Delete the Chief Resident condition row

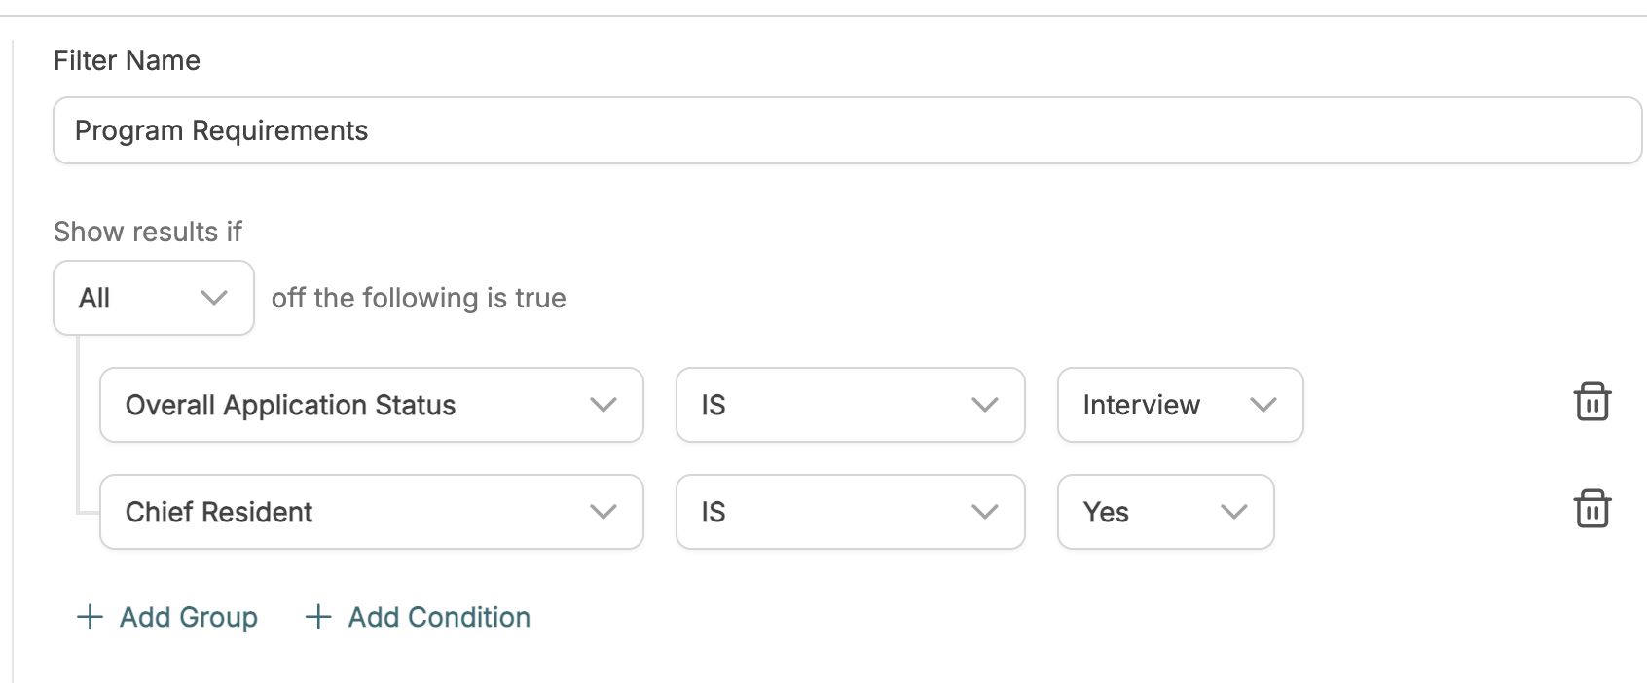click(1592, 509)
